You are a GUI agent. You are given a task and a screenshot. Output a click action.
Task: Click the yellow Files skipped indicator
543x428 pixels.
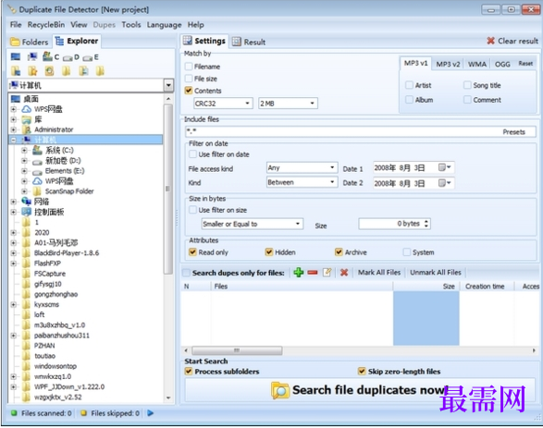click(83, 413)
